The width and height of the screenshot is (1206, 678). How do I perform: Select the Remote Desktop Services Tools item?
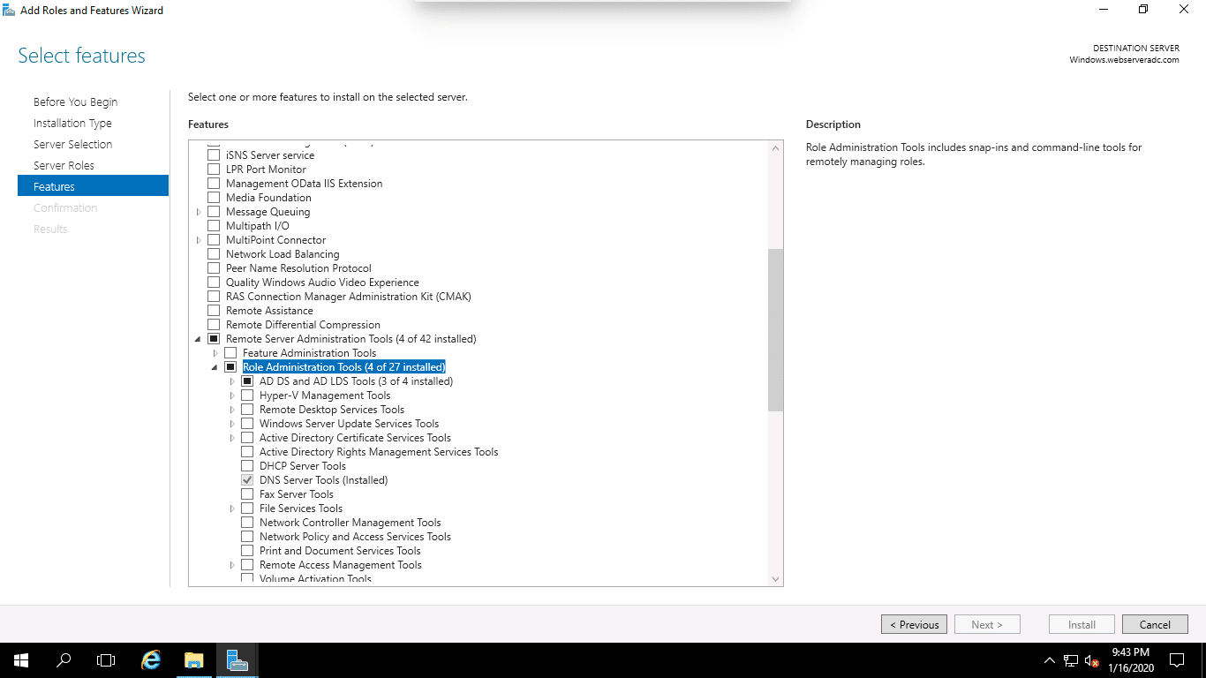[331, 410]
